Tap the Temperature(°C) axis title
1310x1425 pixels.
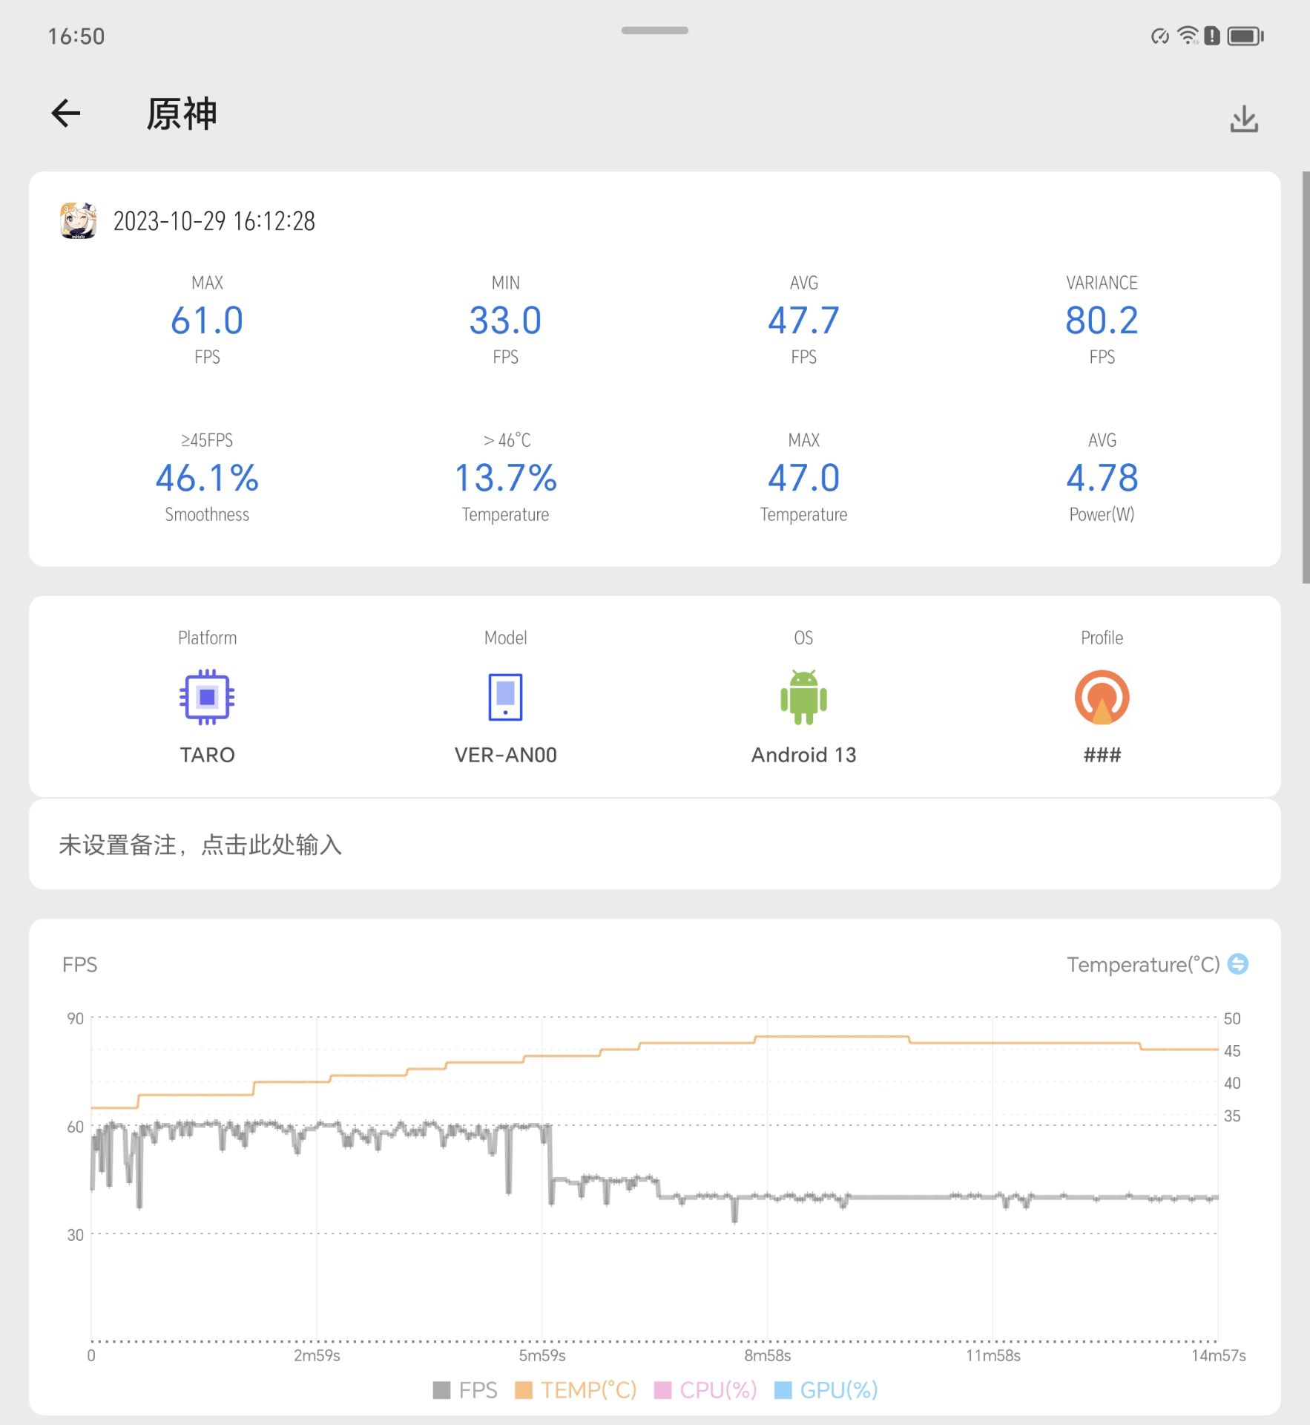pyautogui.click(x=1143, y=964)
